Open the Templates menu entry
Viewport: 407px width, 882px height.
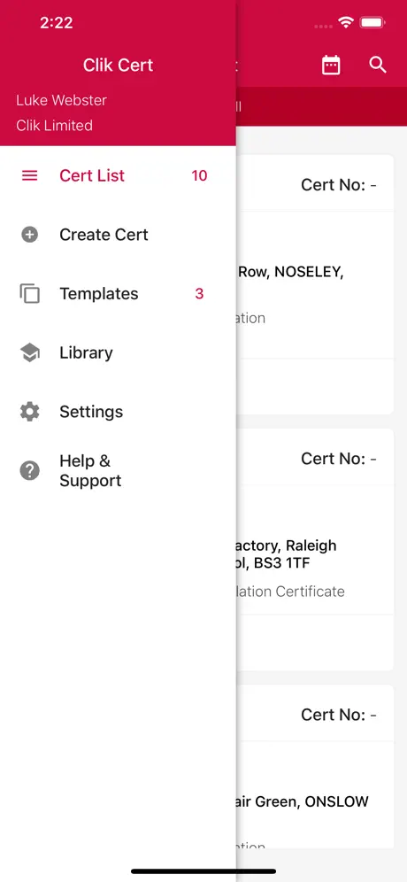click(118, 294)
